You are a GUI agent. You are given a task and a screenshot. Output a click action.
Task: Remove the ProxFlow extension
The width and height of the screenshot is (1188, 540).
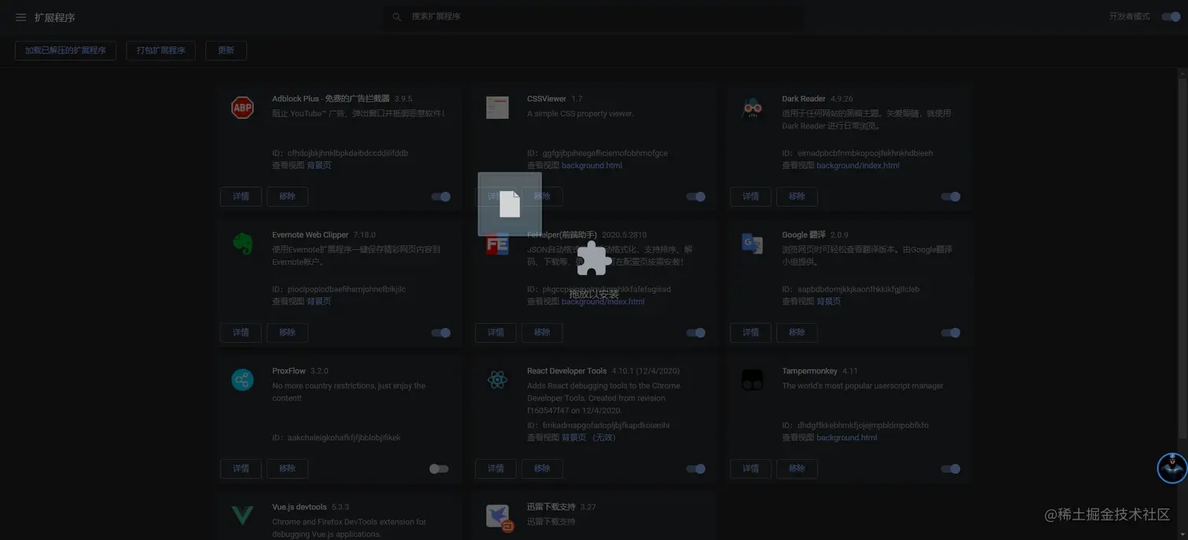pyautogui.click(x=288, y=468)
